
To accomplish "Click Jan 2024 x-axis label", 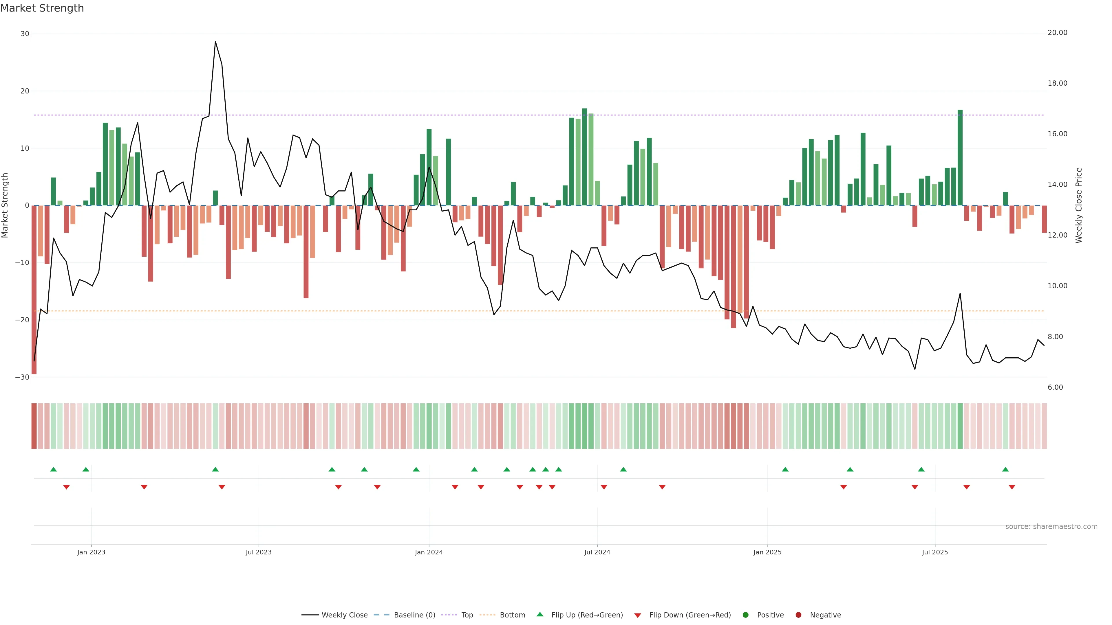I will [429, 552].
